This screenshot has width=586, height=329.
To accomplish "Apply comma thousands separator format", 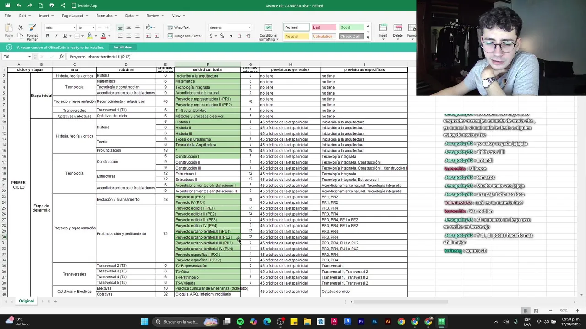I will pos(231,36).
